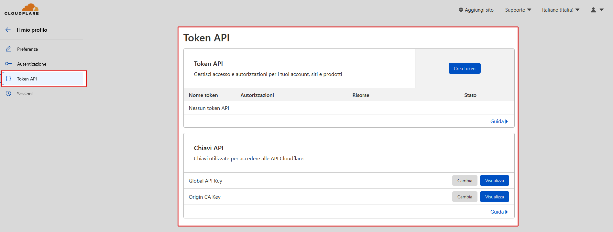Image resolution: width=613 pixels, height=232 pixels.
Task: Click Cambia for Global API Key
Action: click(465, 181)
